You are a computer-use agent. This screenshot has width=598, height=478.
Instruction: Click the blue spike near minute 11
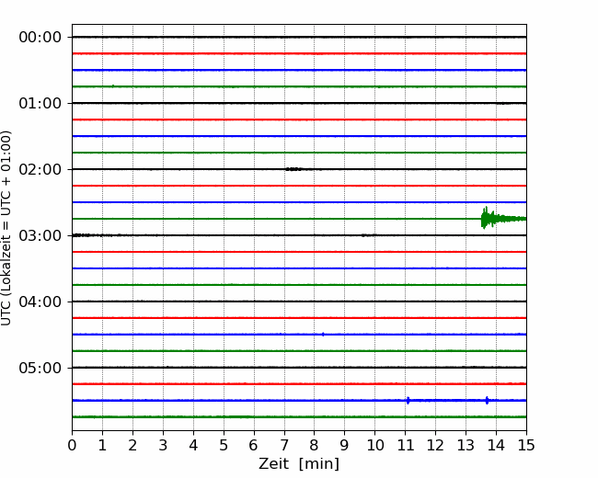click(x=408, y=400)
